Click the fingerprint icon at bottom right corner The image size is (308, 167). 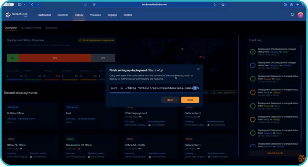point(301,158)
